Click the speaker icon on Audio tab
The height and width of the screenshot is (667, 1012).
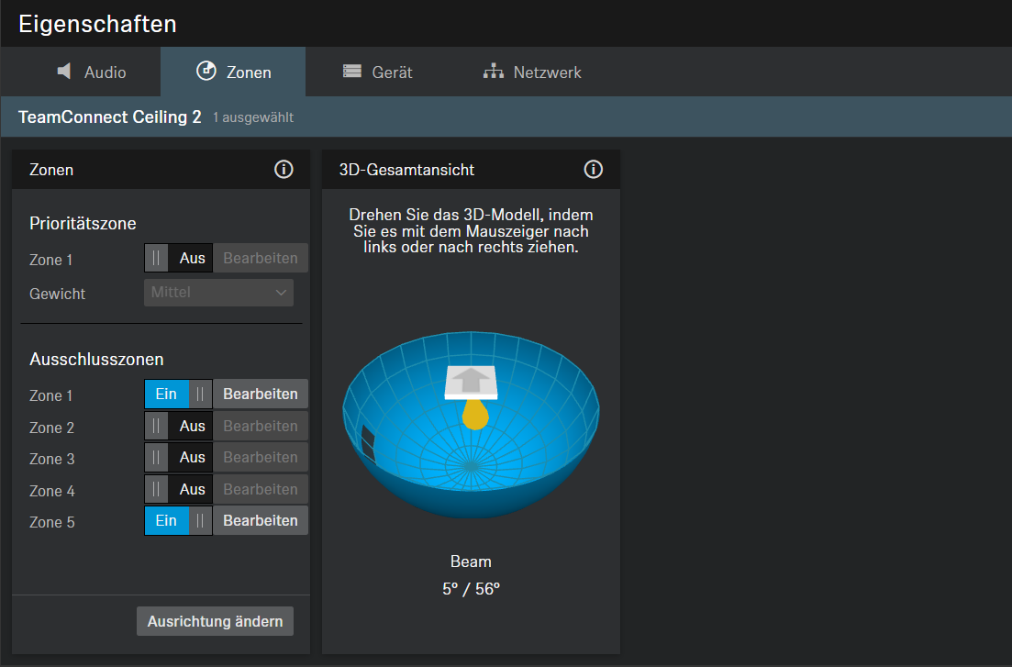(63, 72)
